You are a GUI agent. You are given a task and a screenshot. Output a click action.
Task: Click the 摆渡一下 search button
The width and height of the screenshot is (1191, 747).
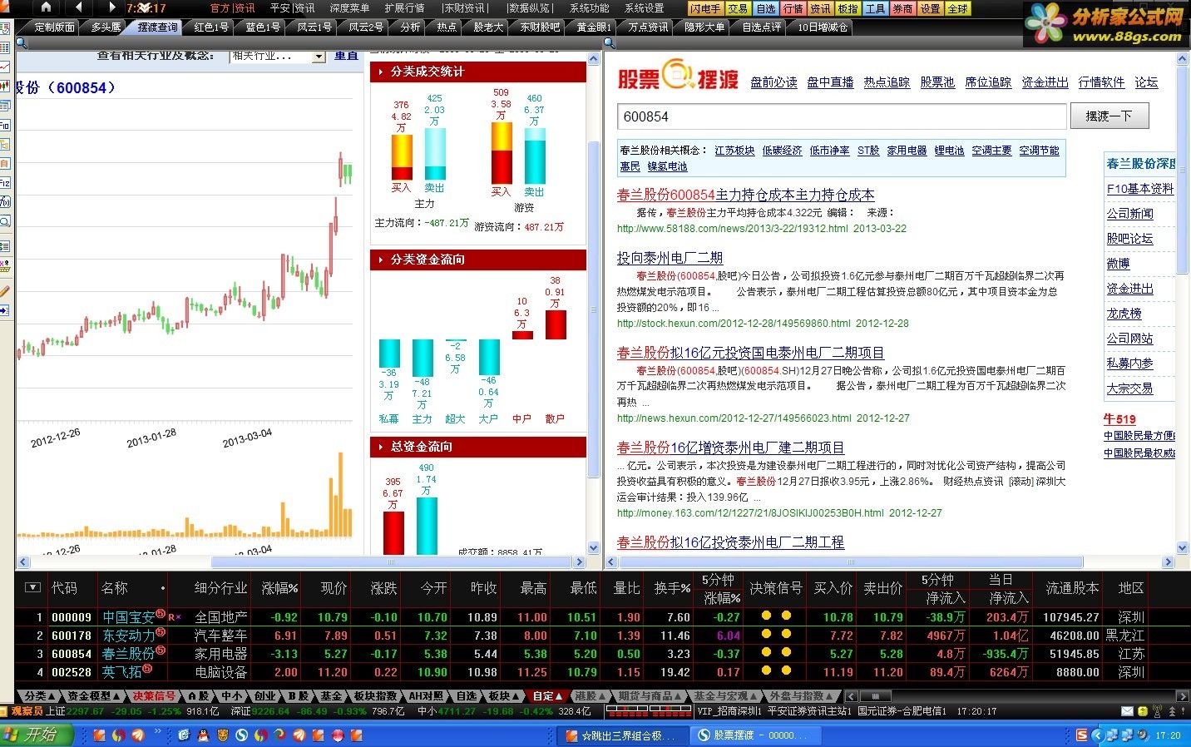(1109, 116)
